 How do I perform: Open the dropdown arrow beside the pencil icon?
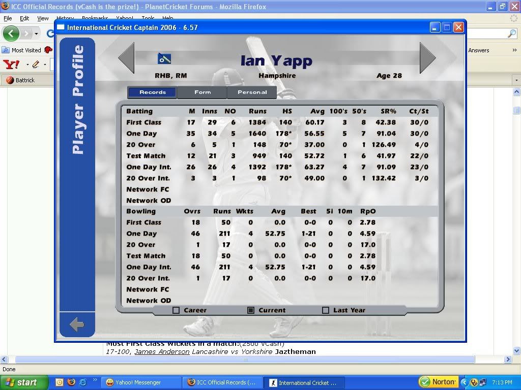[45, 64]
